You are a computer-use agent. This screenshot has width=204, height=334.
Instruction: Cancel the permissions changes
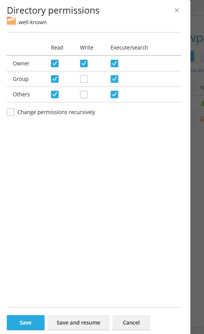[131, 323]
